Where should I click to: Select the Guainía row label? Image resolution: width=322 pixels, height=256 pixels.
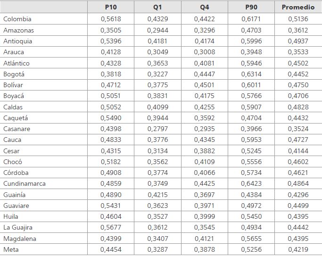(14, 195)
